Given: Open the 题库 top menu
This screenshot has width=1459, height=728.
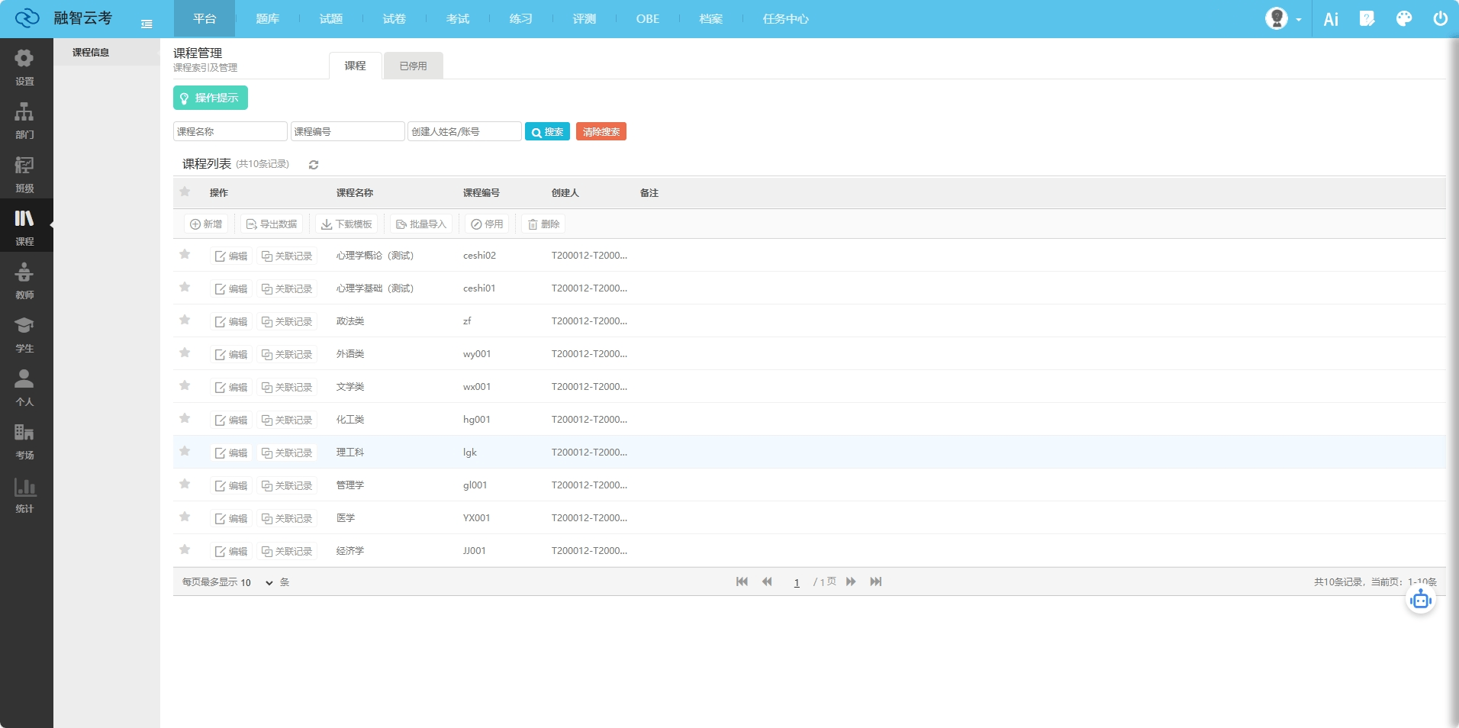Looking at the screenshot, I should coord(267,19).
